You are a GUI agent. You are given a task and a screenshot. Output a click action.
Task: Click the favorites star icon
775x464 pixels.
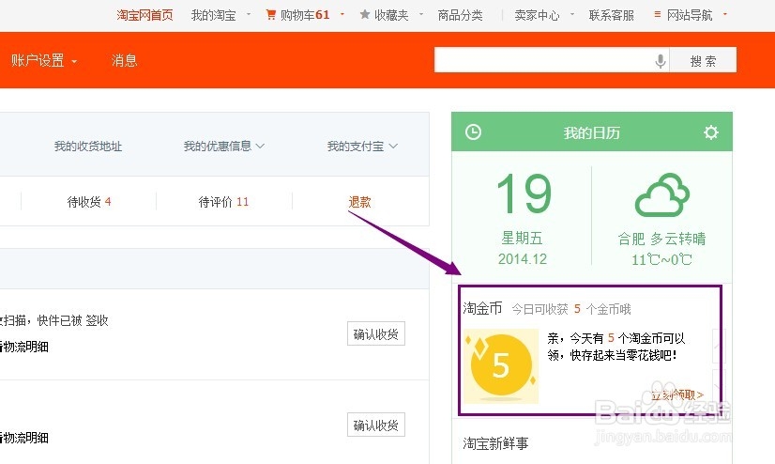[x=365, y=15]
